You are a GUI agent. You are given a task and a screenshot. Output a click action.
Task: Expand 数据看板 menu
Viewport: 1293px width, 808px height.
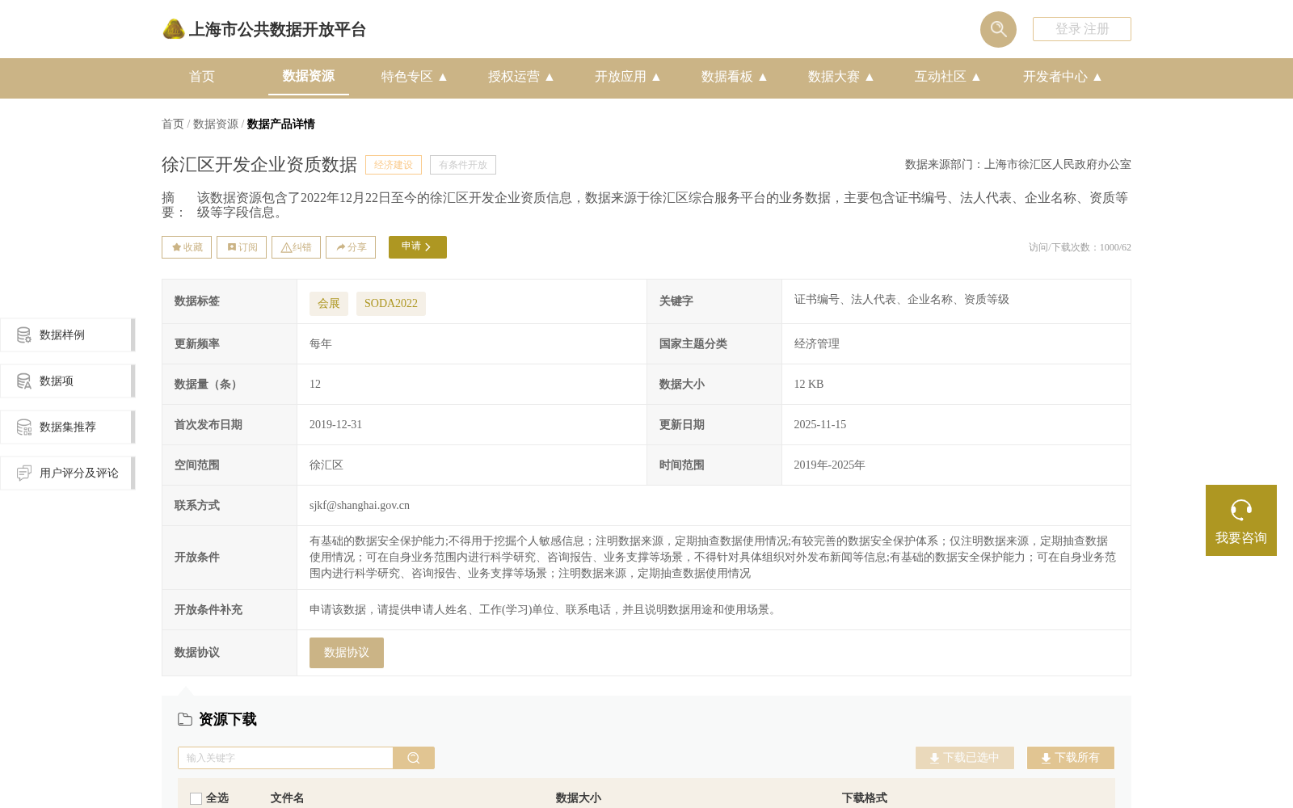(x=734, y=77)
